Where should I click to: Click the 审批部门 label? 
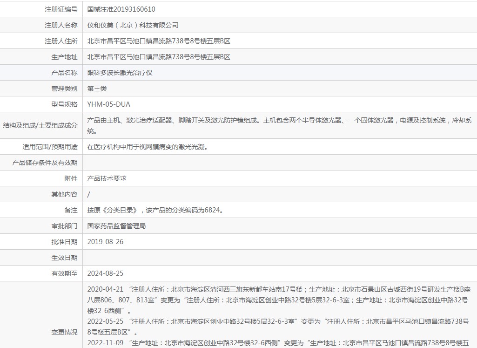pos(65,226)
